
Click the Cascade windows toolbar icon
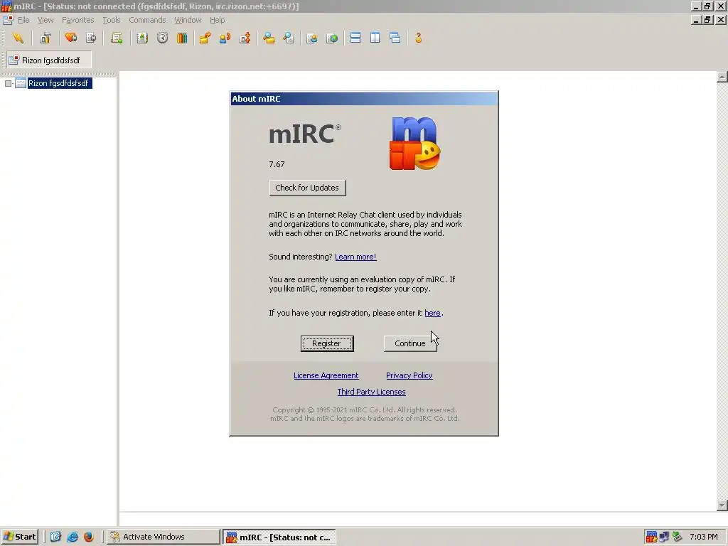coord(395,38)
